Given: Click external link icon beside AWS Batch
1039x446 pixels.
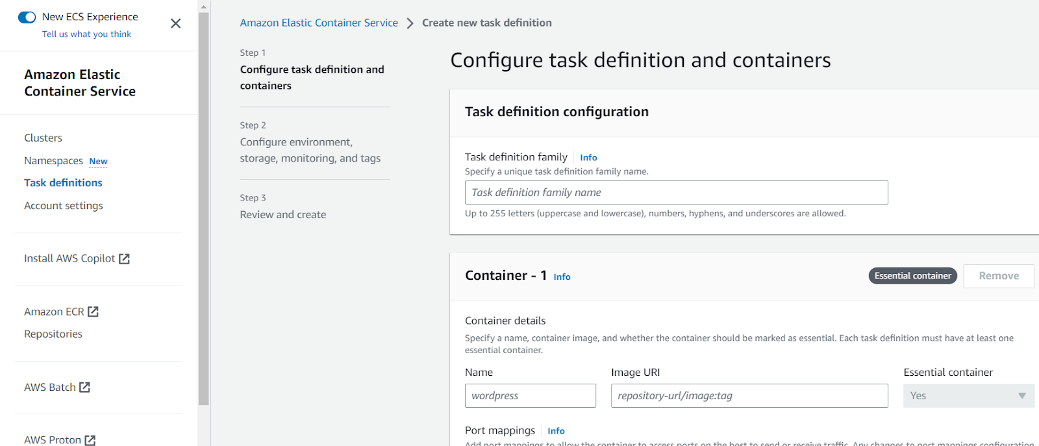Looking at the screenshot, I should click(84, 387).
